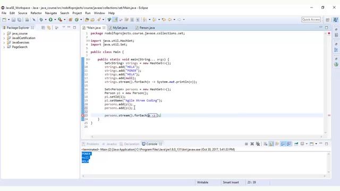Click the Run Last Tool external tools icon
The height and width of the screenshot is (191, 340).
click(x=60, y=20)
